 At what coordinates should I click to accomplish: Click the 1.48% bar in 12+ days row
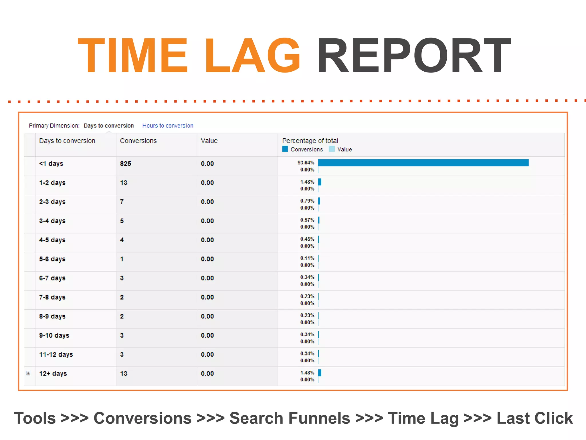(320, 373)
